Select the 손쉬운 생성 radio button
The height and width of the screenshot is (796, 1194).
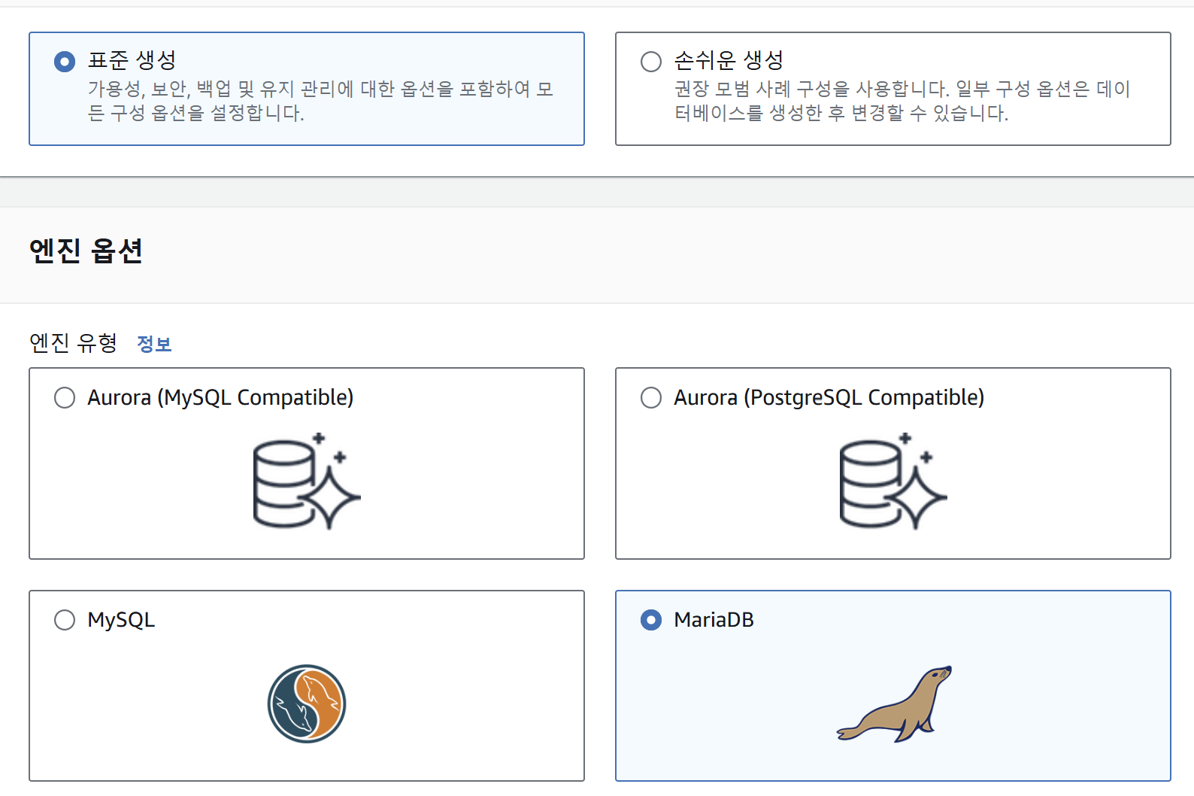[651, 62]
